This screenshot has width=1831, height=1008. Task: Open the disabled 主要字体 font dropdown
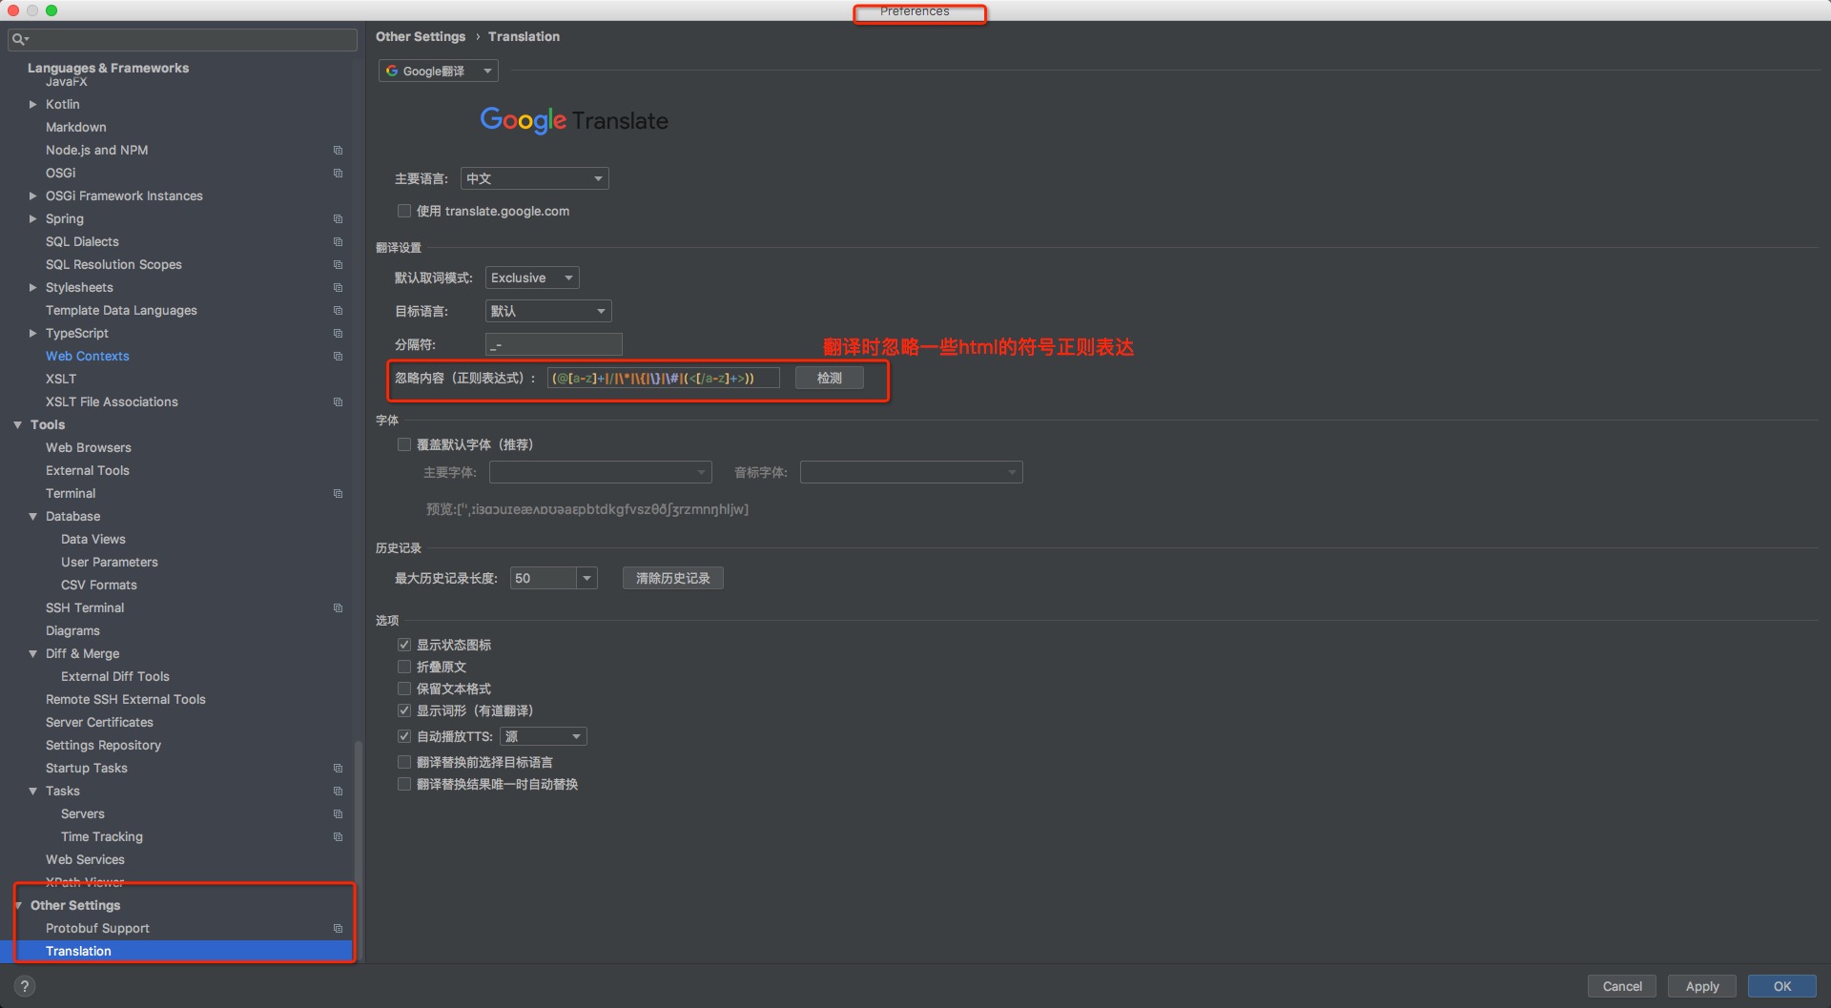click(x=601, y=472)
